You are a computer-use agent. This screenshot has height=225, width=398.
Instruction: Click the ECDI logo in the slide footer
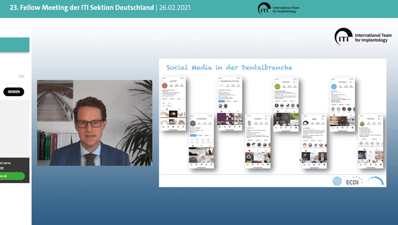(x=352, y=182)
